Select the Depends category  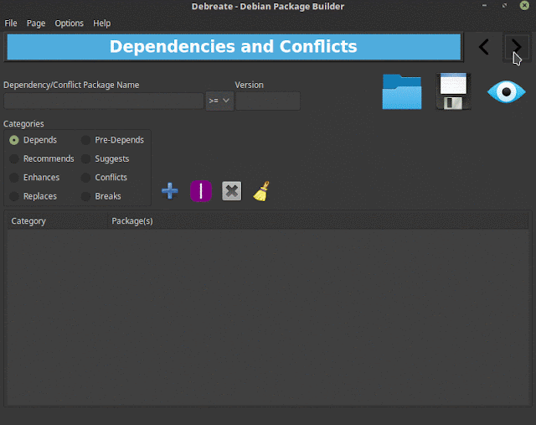(x=33, y=140)
